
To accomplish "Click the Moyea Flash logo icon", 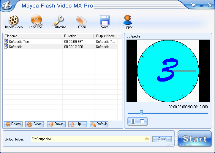I will click(7, 5).
